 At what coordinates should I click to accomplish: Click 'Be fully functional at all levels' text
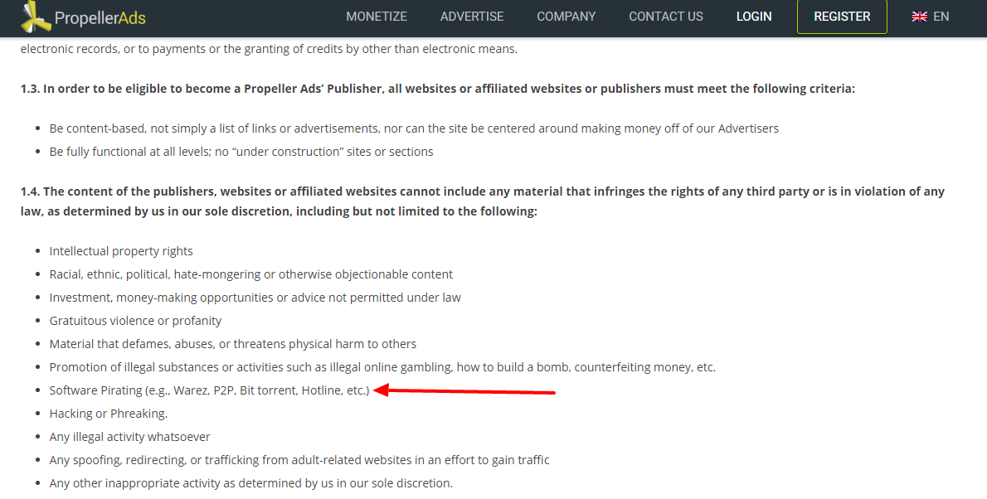[x=241, y=152]
